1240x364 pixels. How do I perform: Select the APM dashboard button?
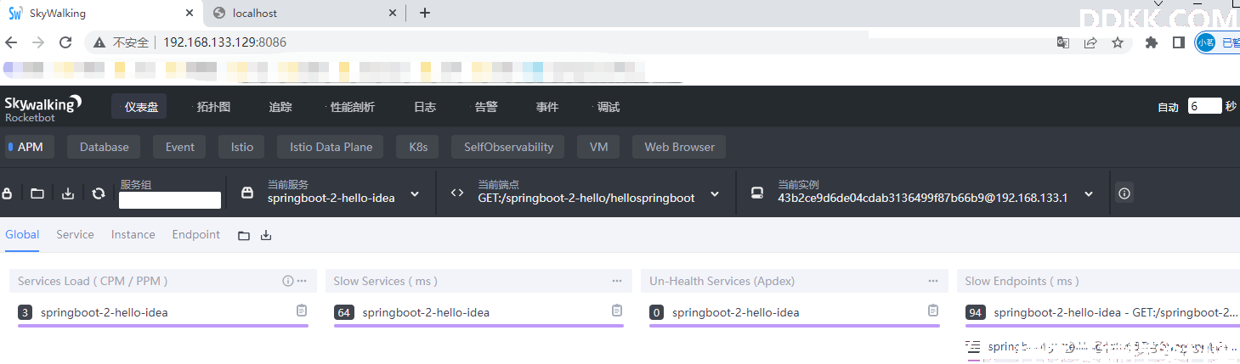30,147
